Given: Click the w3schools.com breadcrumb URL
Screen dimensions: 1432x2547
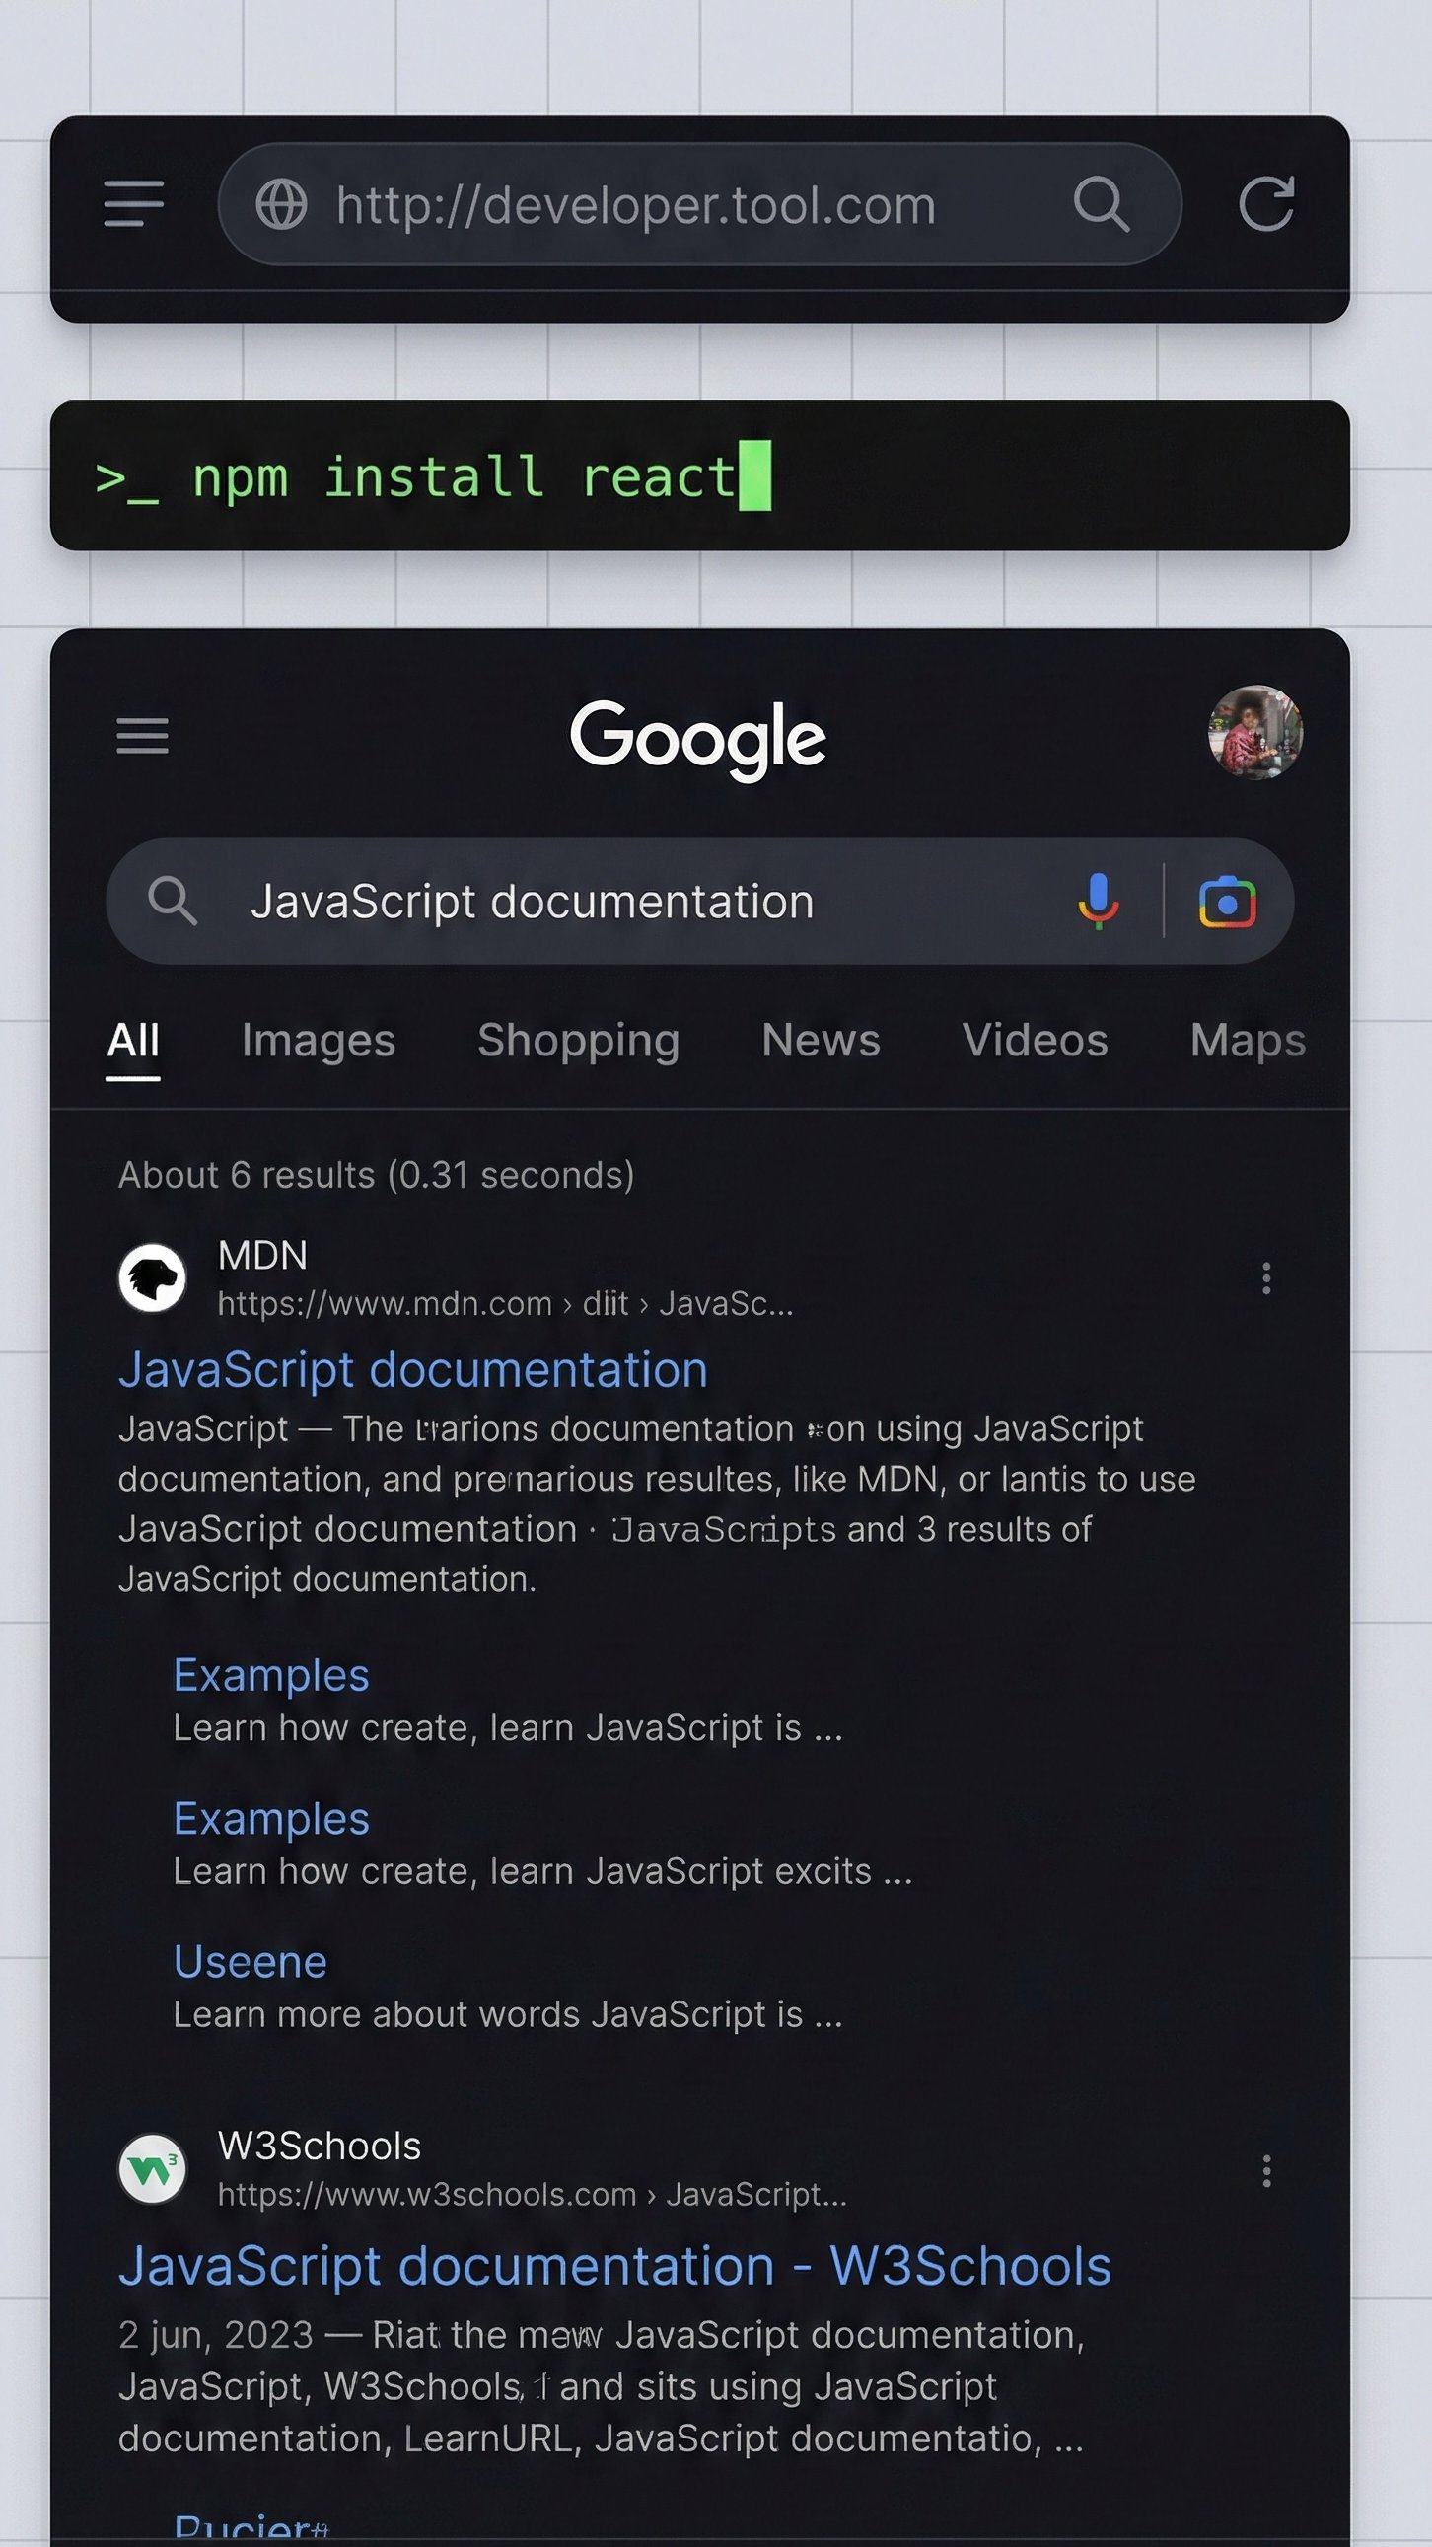Looking at the screenshot, I should click(532, 2194).
